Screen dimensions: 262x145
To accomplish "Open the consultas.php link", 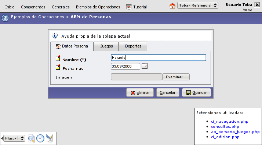I will click(x=225, y=126).
